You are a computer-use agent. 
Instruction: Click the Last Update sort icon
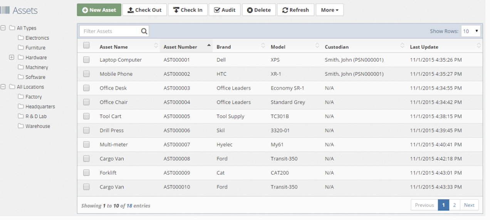click(x=479, y=46)
